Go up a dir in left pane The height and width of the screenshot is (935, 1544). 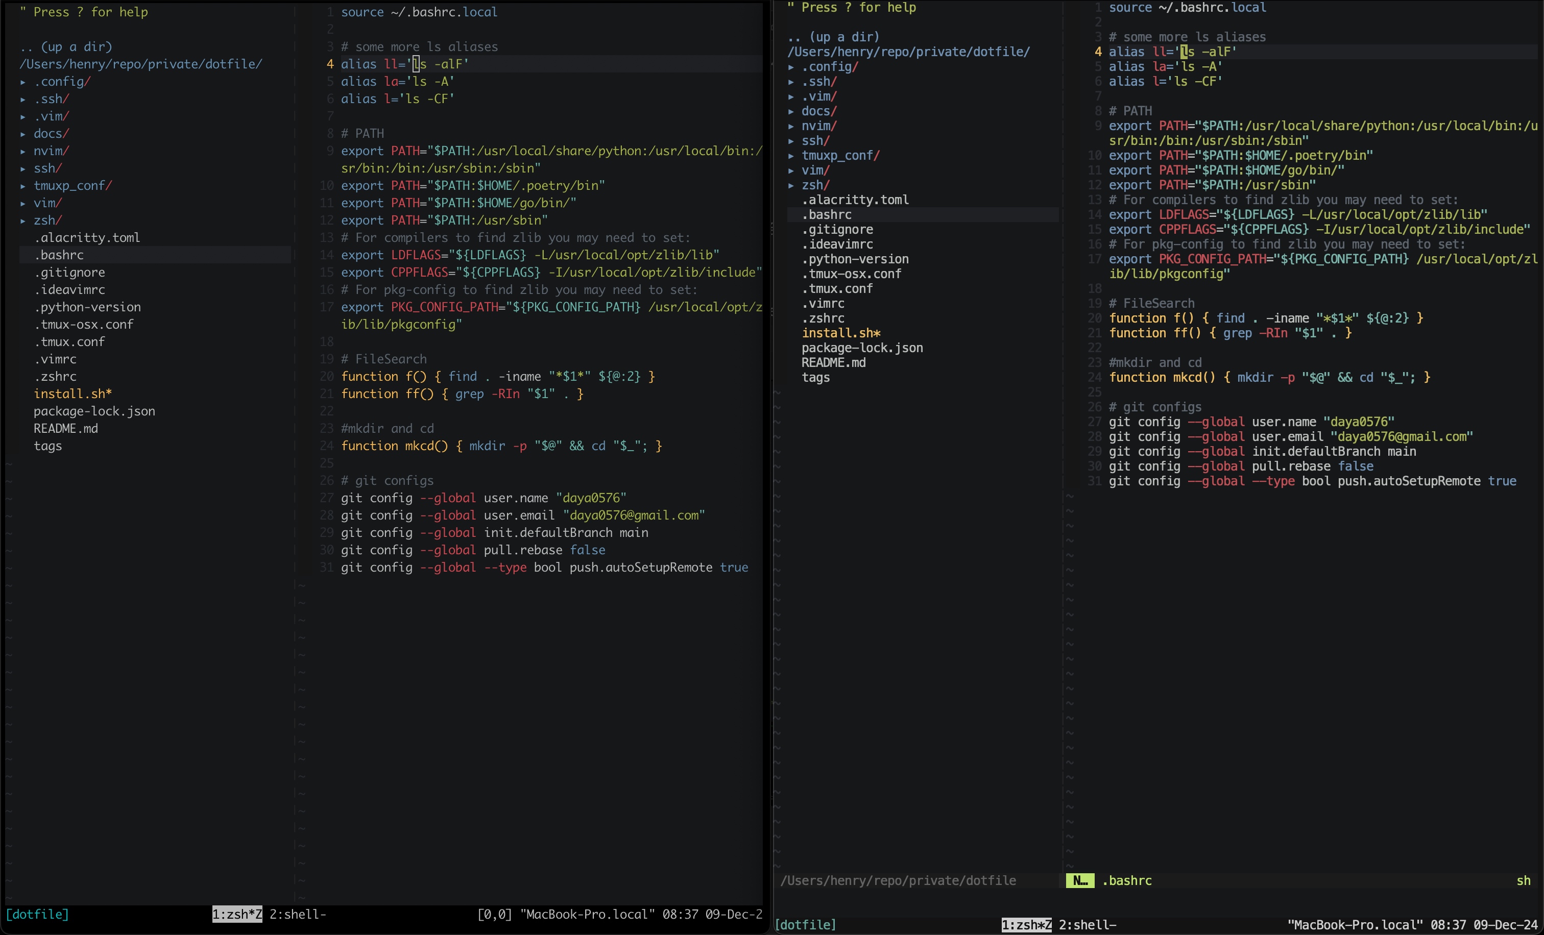point(65,47)
